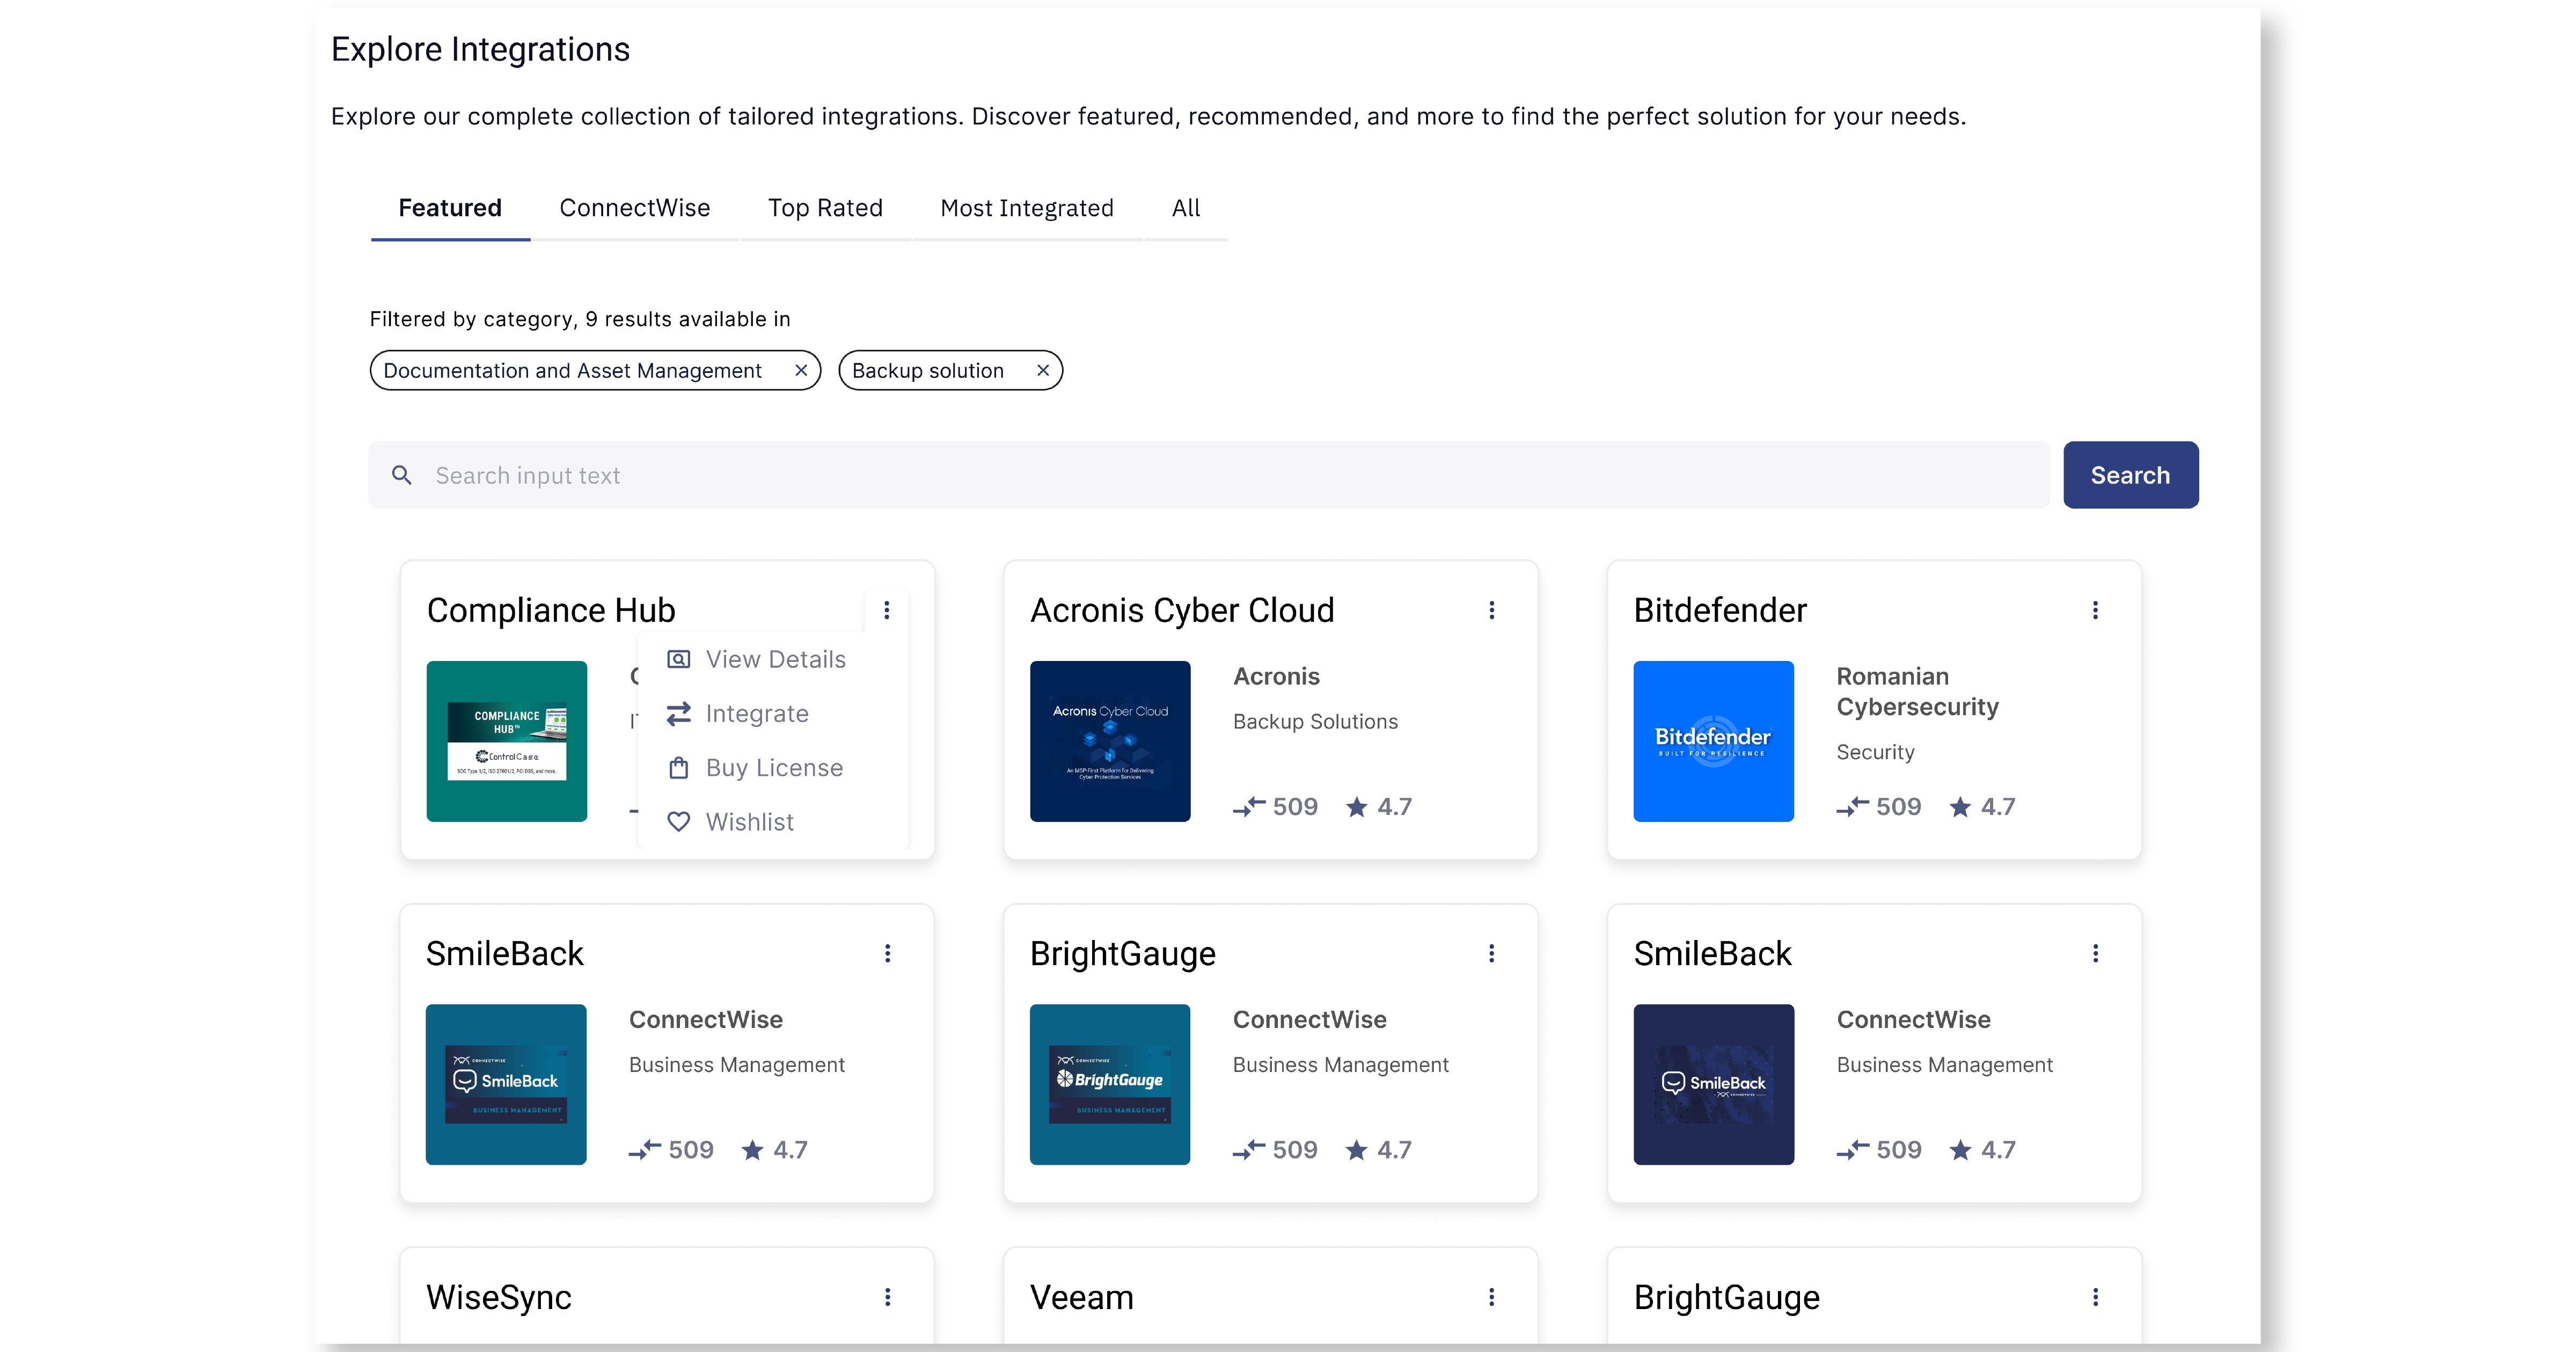
Task: Click the magnifier icon in search bar
Action: [401, 475]
